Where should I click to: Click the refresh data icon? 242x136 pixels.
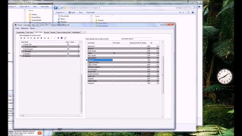(x=58, y=38)
